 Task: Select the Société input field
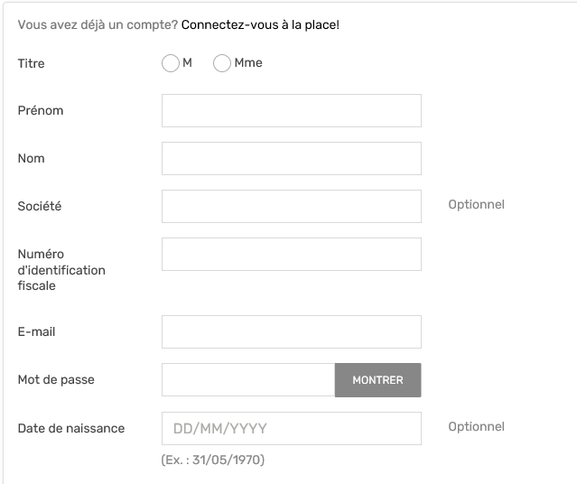pyautogui.click(x=291, y=206)
